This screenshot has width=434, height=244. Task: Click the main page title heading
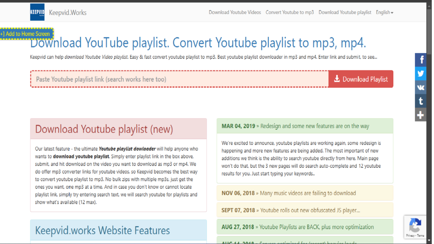tap(198, 43)
